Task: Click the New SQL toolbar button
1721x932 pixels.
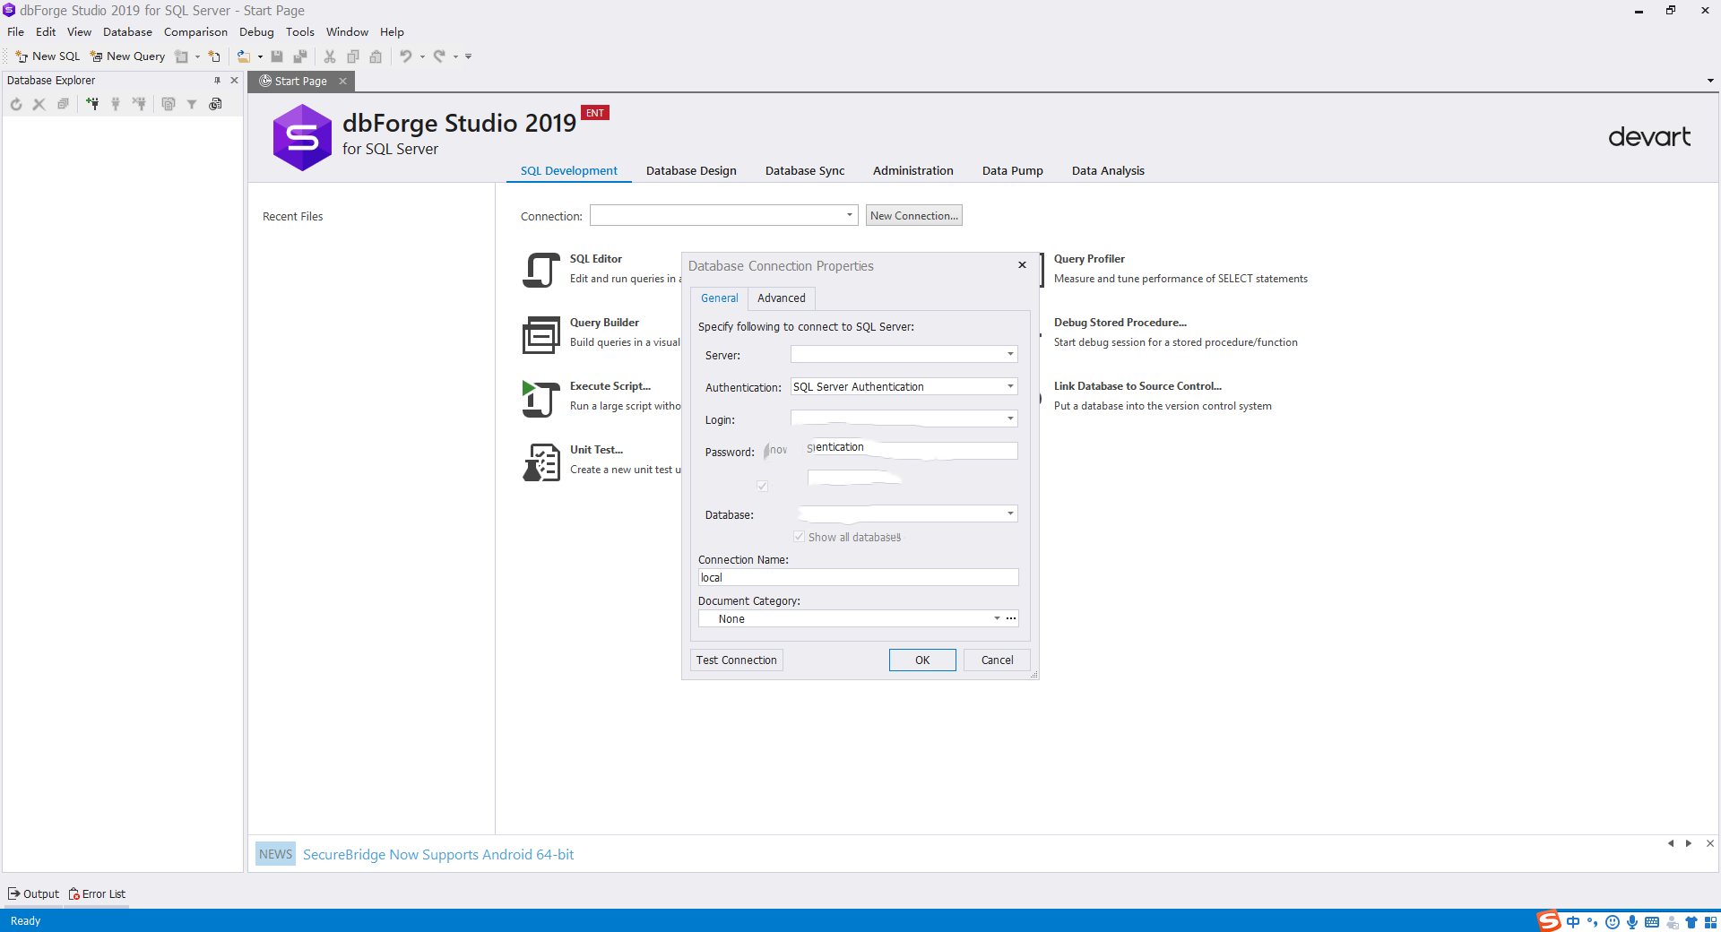Action: pos(48,56)
